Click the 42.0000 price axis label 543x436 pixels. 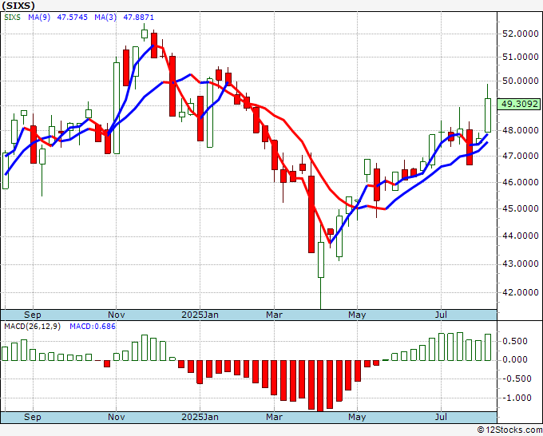tap(520, 292)
